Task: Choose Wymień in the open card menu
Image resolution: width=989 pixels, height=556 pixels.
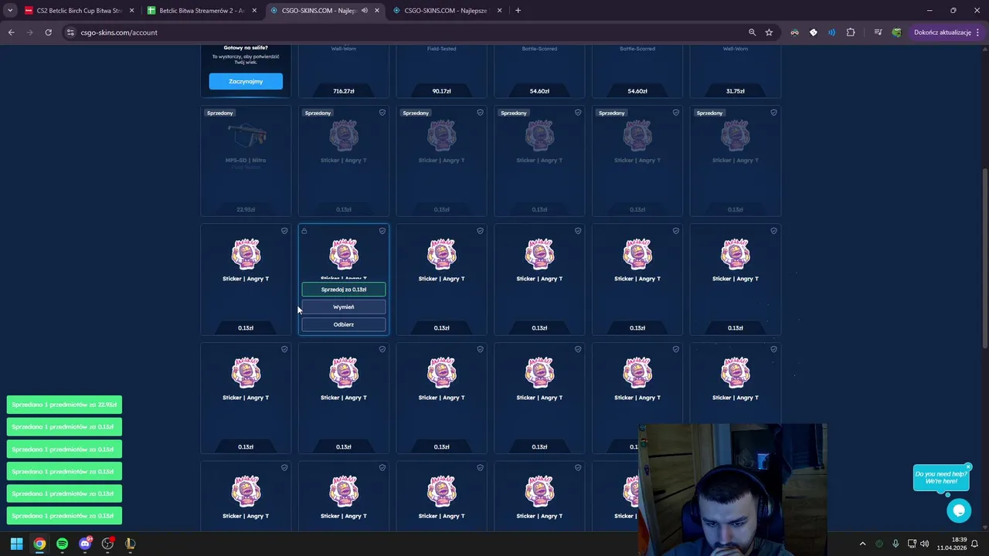Action: pyautogui.click(x=344, y=307)
